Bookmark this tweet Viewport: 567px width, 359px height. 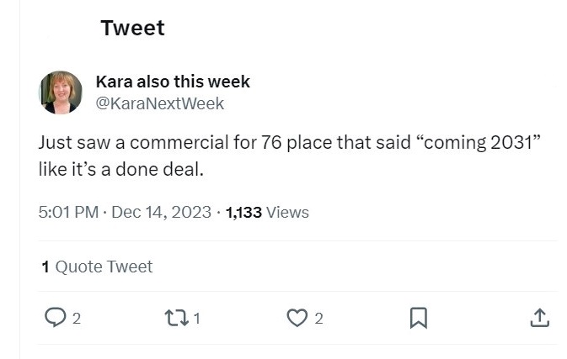click(417, 318)
